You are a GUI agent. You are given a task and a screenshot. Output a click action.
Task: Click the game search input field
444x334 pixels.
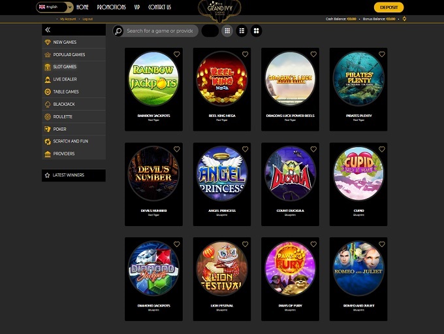pos(160,31)
